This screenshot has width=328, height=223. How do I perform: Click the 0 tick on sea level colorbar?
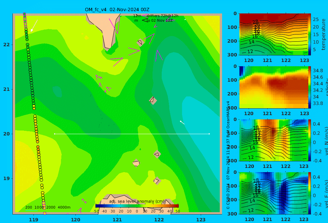click(137, 211)
